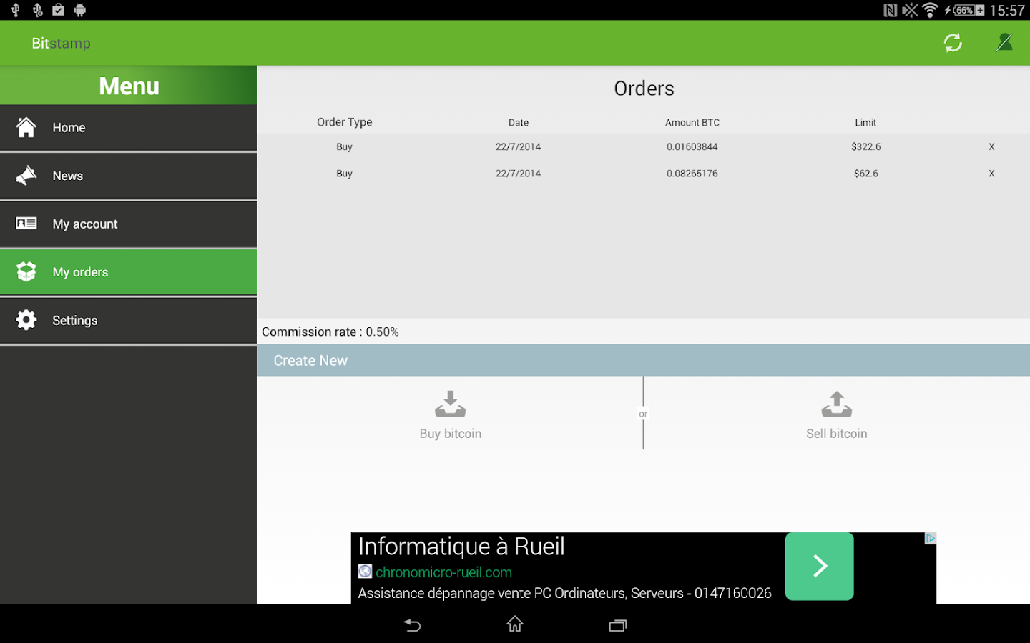This screenshot has width=1030, height=643.
Task: Click the News megaphone icon
Action: click(26, 176)
